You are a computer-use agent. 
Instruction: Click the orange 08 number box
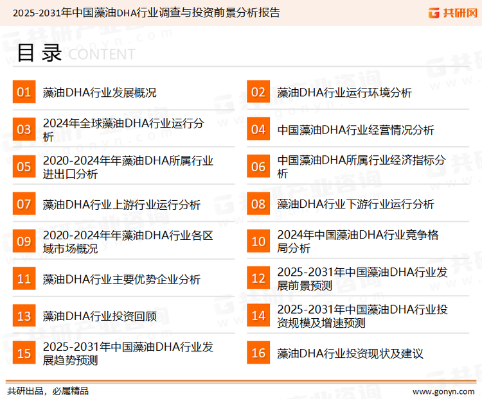pyautogui.click(x=258, y=204)
